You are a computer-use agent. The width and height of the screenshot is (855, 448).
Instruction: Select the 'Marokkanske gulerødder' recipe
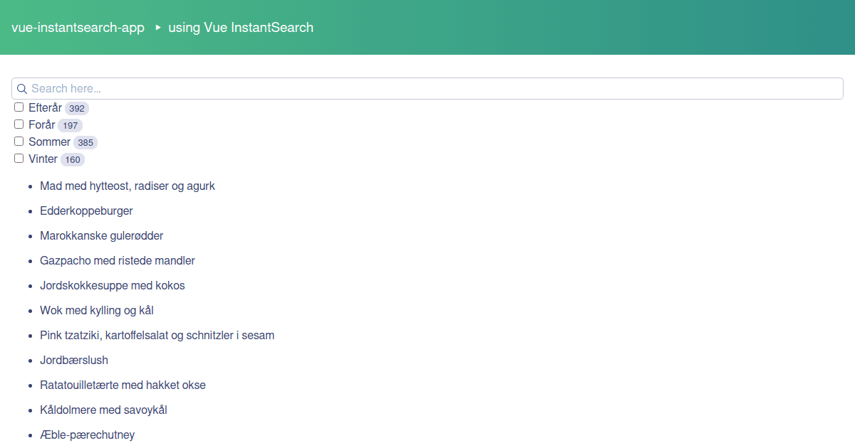click(101, 235)
